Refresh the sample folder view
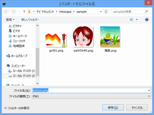 coord(106,11)
